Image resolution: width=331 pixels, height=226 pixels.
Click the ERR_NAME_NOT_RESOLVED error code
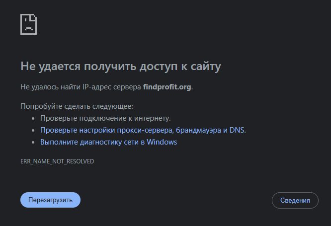click(x=57, y=161)
